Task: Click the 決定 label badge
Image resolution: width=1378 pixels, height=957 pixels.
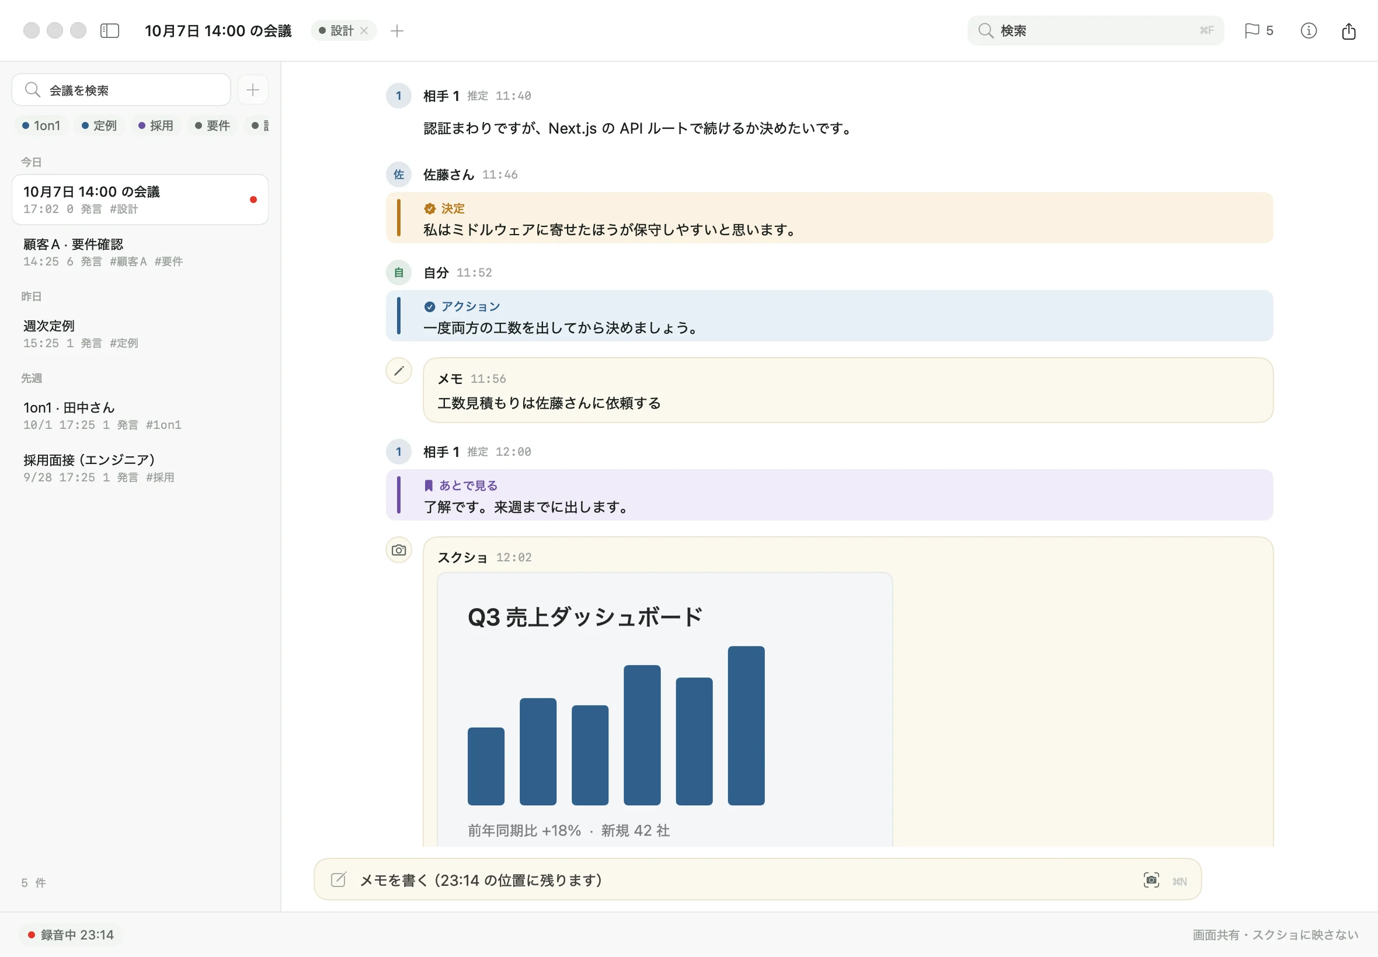Action: pos(444,209)
